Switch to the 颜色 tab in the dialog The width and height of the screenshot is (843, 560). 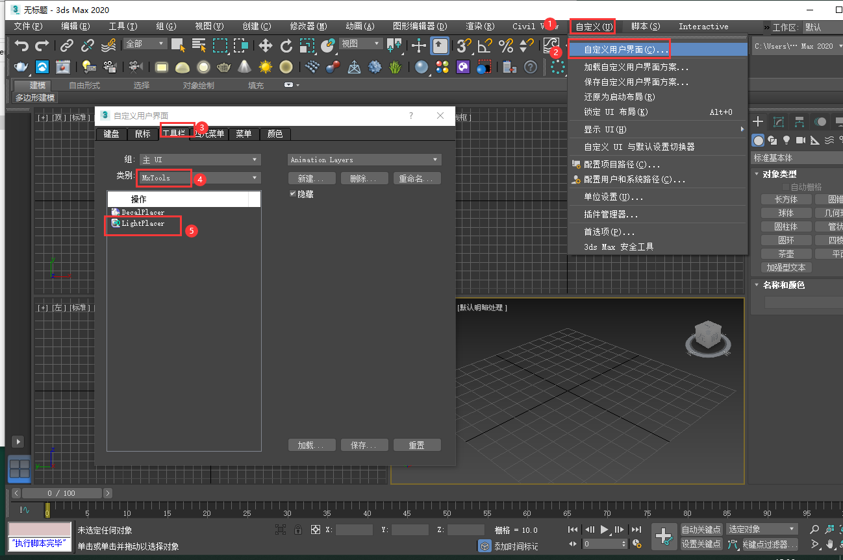point(275,134)
